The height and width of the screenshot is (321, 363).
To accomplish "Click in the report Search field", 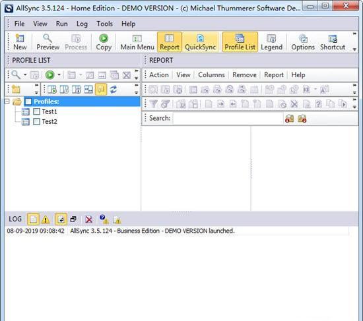I will pos(228,118).
